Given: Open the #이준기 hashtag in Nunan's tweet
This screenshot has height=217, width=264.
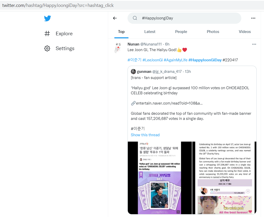Looking at the screenshot, I should (134, 60).
